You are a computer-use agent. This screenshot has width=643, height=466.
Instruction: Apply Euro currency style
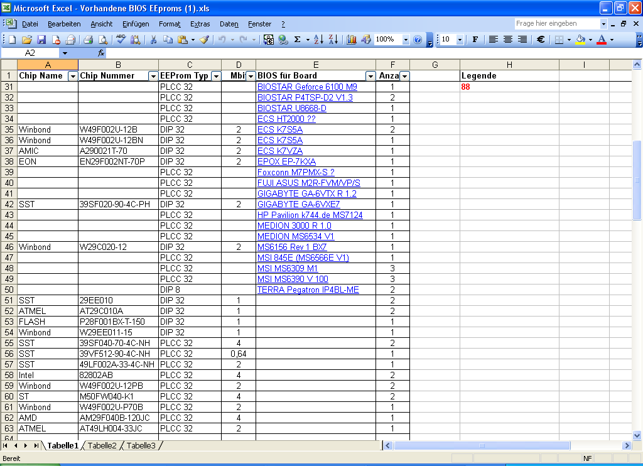tap(541, 40)
